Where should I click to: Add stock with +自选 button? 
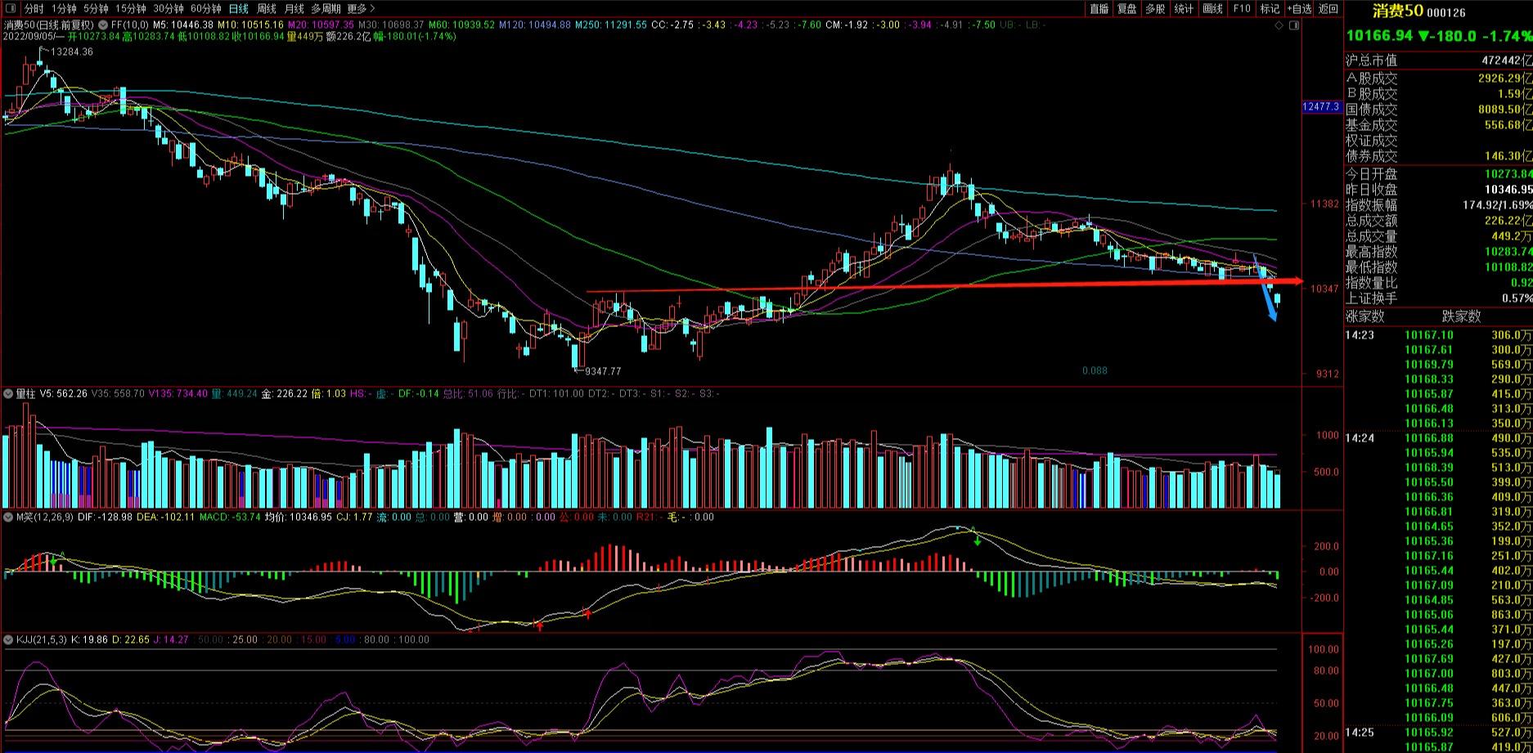(1299, 9)
